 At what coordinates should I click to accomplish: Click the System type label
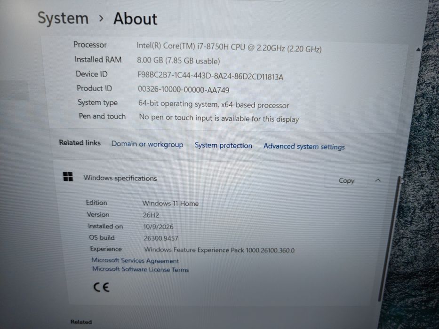click(98, 102)
